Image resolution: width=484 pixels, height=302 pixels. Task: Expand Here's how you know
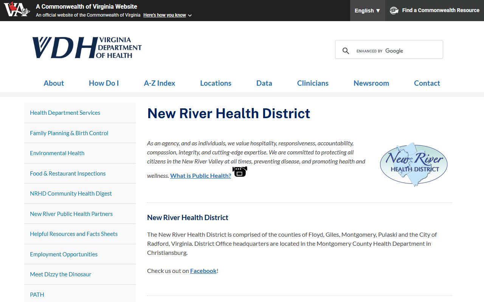[168, 15]
